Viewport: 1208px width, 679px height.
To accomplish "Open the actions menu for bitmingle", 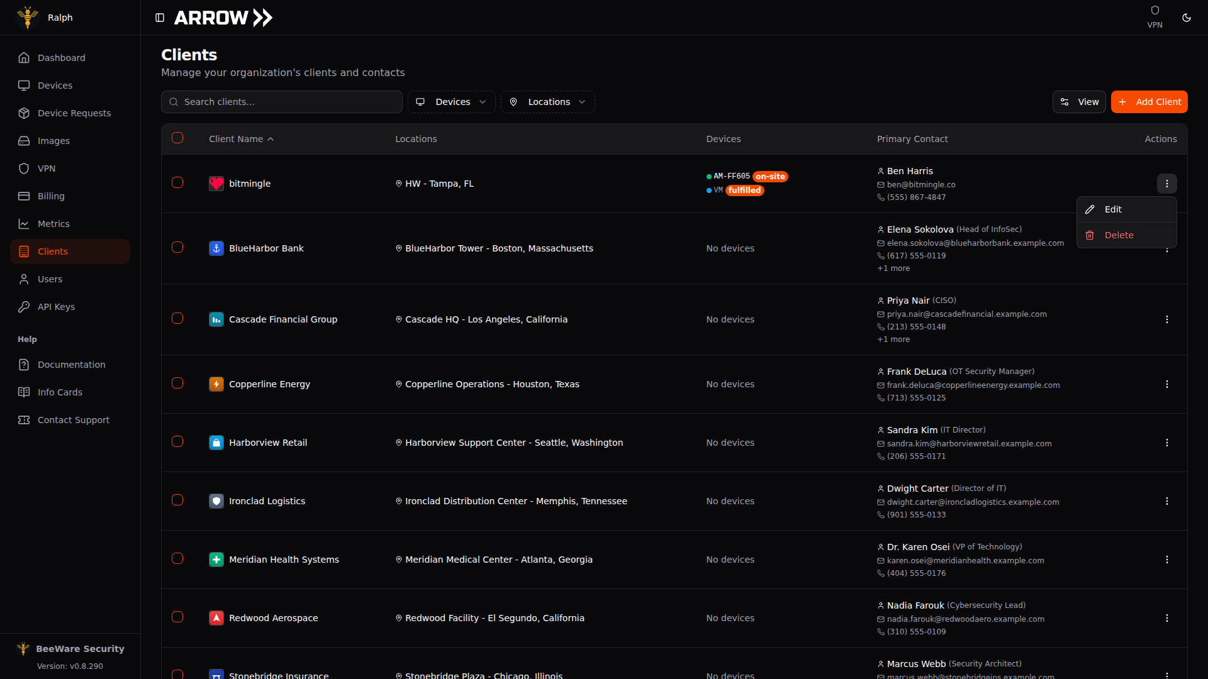I will click(1166, 184).
